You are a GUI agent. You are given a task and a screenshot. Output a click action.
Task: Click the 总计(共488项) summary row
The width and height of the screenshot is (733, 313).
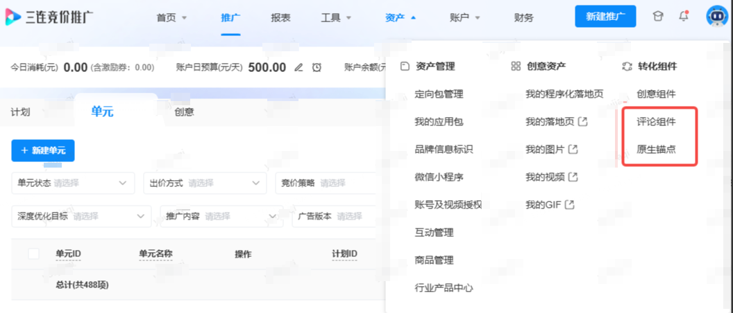82,284
